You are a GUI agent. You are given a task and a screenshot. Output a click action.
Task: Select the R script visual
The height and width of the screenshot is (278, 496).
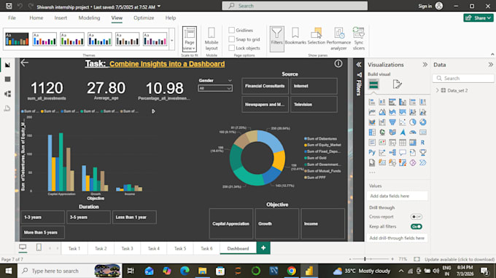[x=422, y=143]
